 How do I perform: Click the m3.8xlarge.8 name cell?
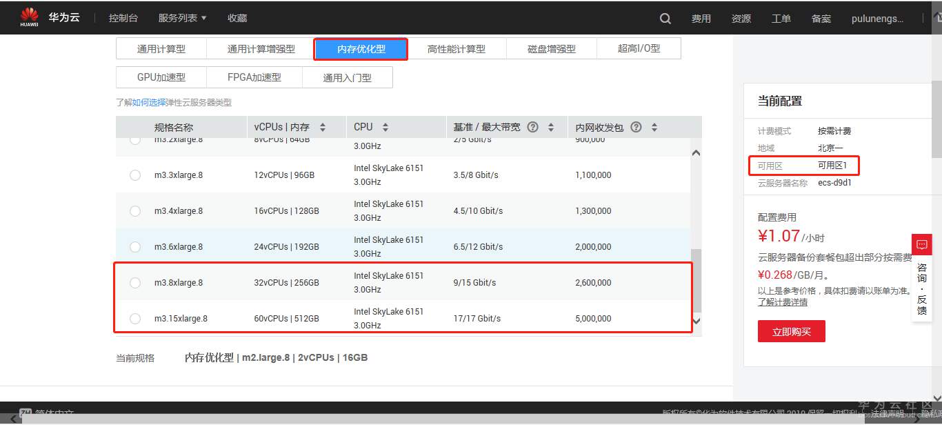tap(179, 283)
